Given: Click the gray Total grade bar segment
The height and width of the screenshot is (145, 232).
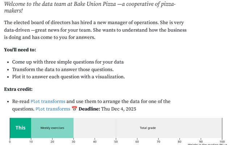Looking at the screenshot, I should click(x=148, y=128).
